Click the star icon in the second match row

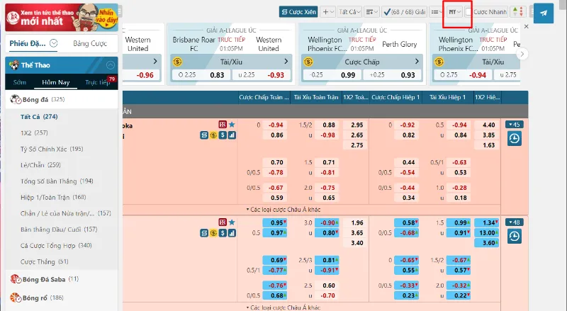tap(232, 222)
